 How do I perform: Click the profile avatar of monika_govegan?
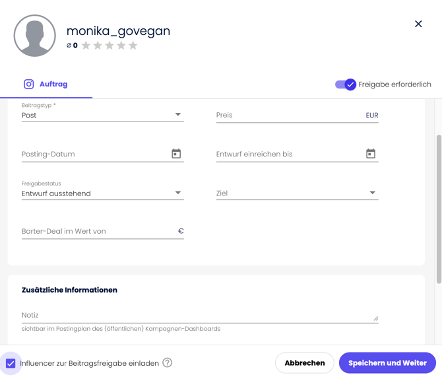coord(35,36)
